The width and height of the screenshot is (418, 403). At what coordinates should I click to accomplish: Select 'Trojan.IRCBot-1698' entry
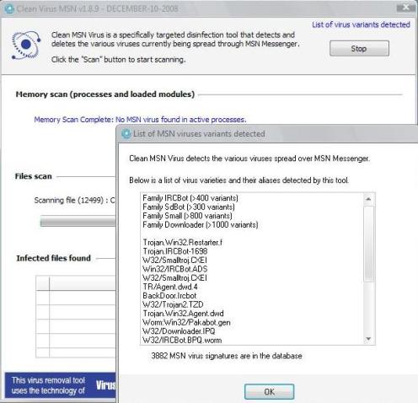point(175,251)
